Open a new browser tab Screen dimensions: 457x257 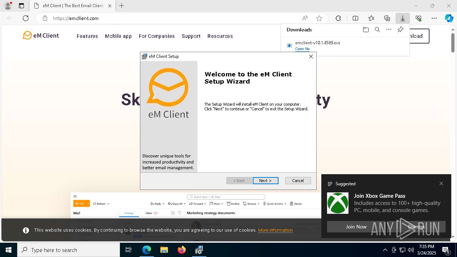(122, 6)
